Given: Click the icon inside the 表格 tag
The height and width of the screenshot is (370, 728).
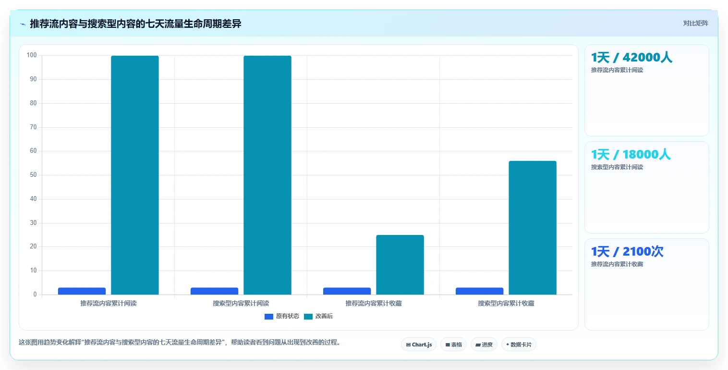Looking at the screenshot, I should [448, 345].
